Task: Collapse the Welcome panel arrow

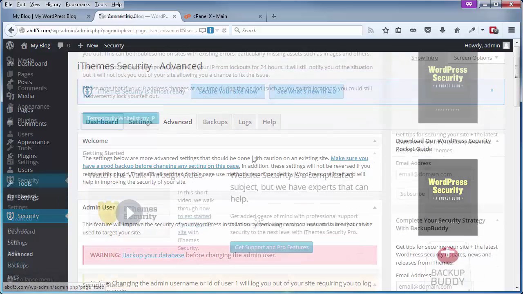Action: (374, 141)
